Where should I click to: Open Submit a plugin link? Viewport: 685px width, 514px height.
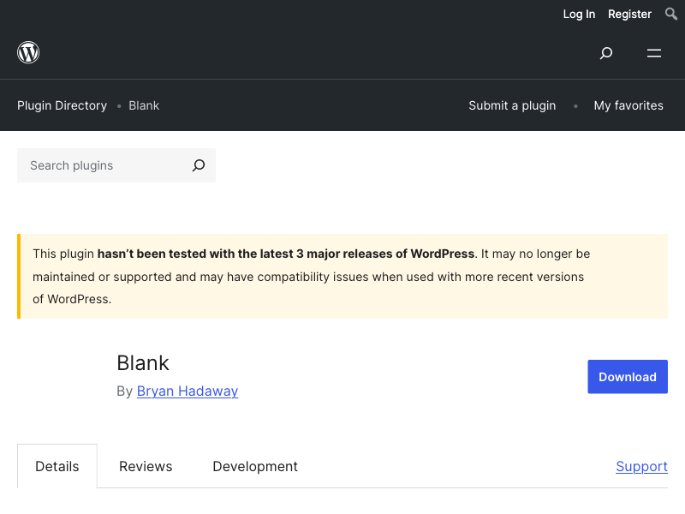[x=512, y=105]
